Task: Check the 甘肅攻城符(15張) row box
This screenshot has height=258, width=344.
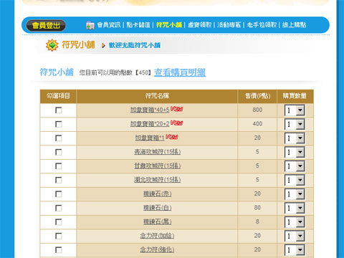Action: click(58, 166)
